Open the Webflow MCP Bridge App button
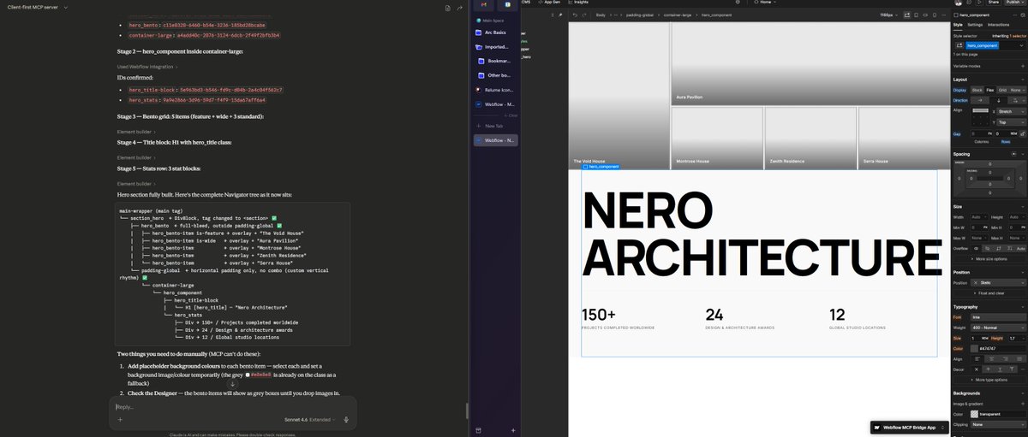The width and height of the screenshot is (1028, 437). point(910,427)
